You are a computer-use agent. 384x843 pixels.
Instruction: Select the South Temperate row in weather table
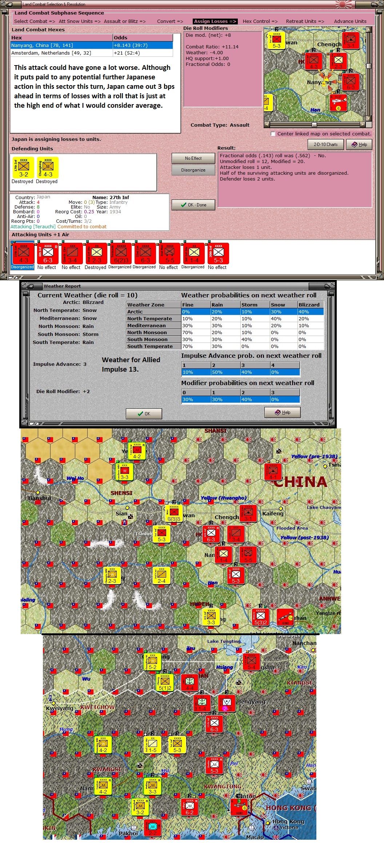click(225, 346)
